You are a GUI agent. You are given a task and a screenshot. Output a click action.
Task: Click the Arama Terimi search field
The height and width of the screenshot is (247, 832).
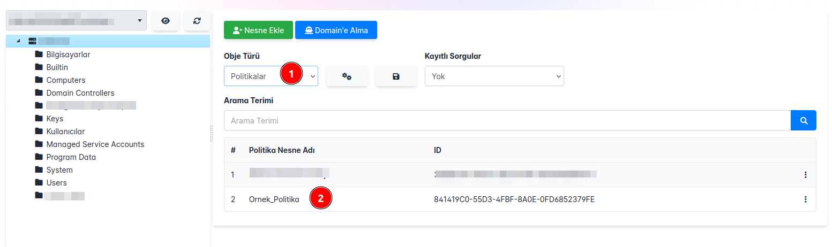[507, 121]
